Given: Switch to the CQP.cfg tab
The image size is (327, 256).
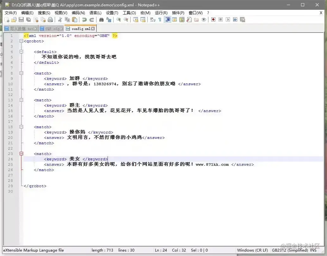Looking at the screenshot, I should pos(51,29).
